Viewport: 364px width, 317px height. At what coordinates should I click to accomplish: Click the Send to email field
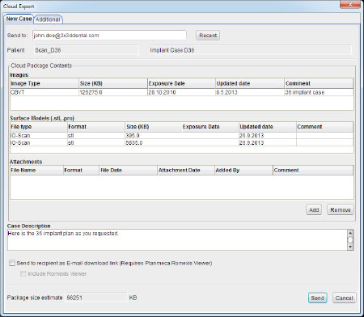pyautogui.click(x=109, y=36)
